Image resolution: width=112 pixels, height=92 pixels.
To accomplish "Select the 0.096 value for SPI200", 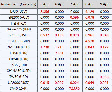I will (x=74, y=17).
